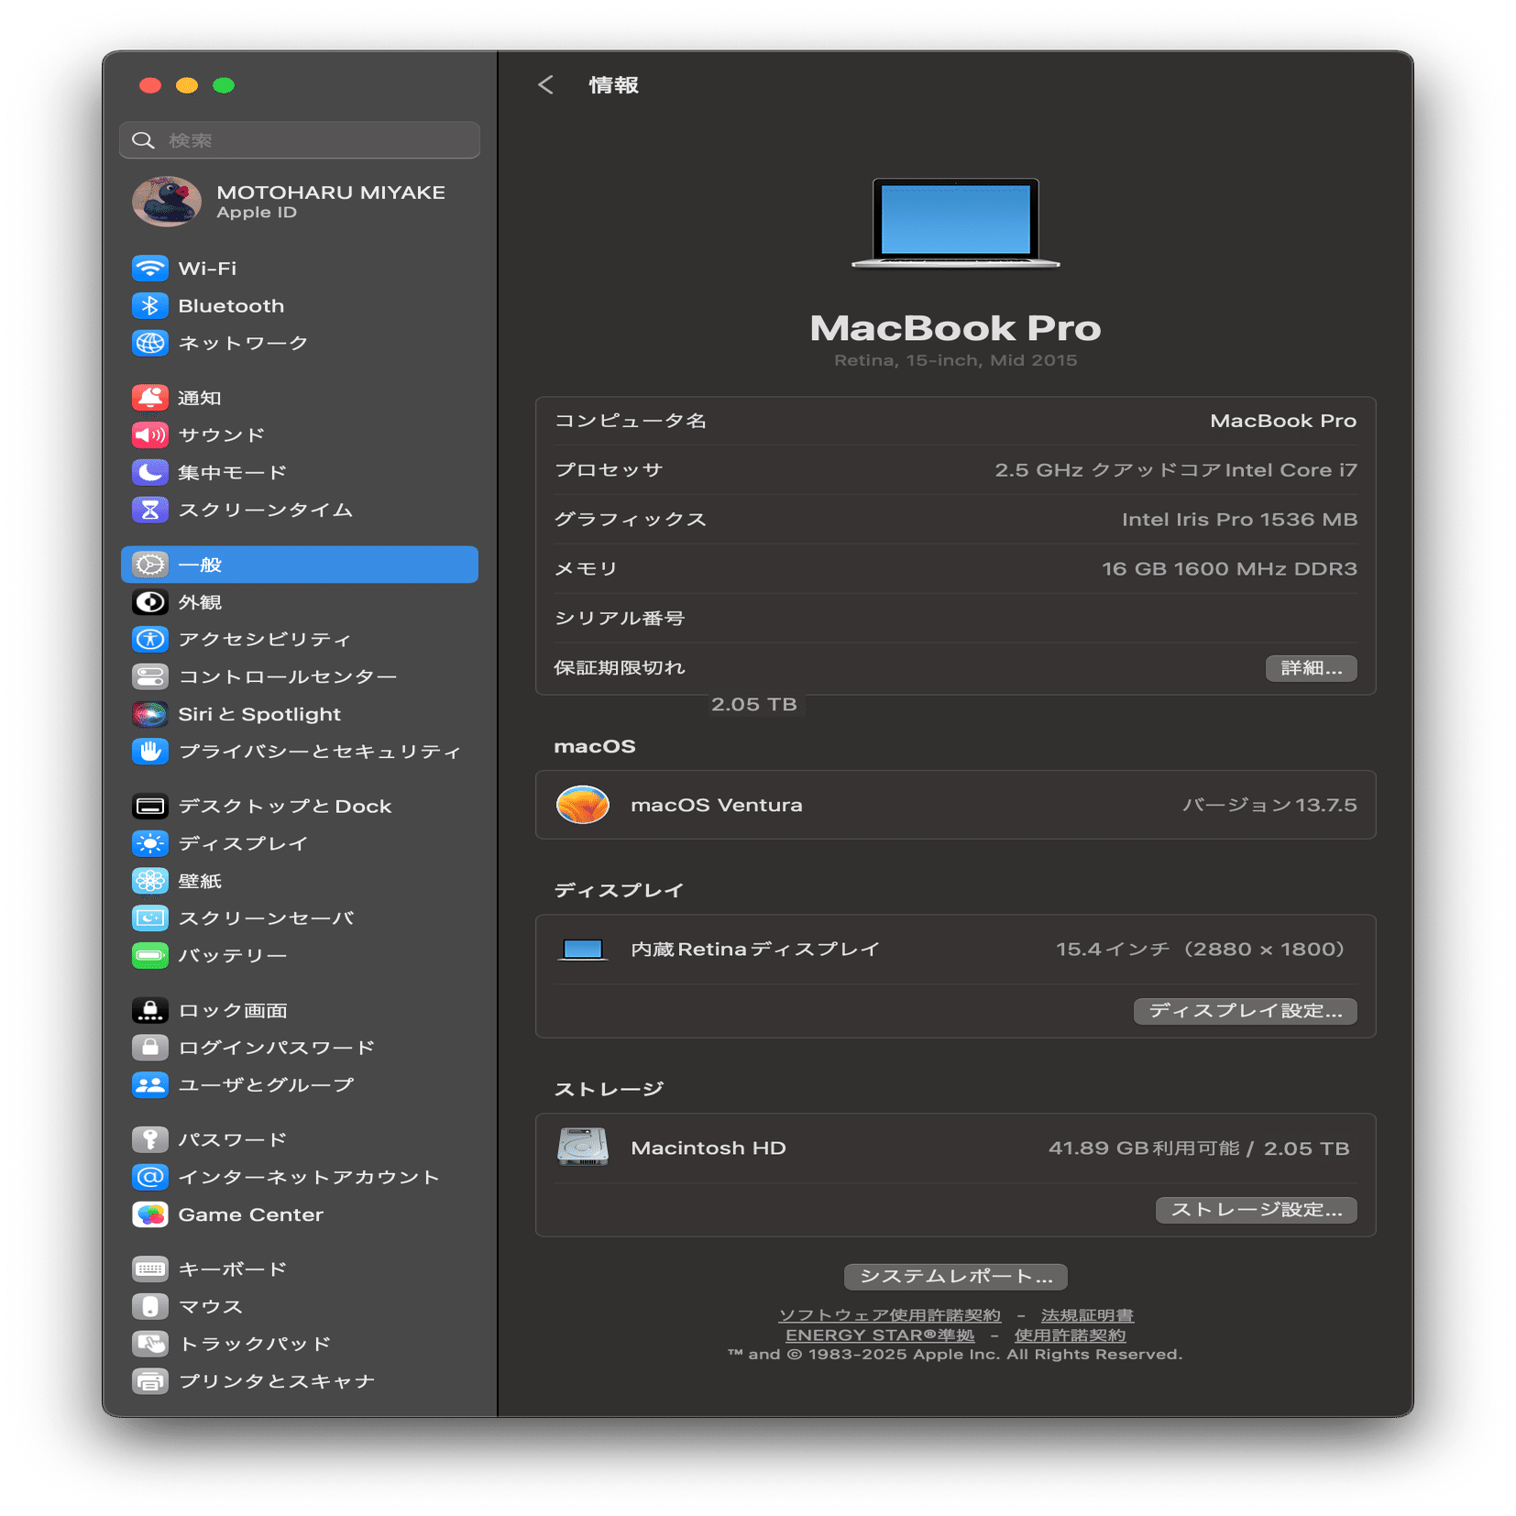This screenshot has width=1516, height=1516.
Task: Click the サウンド speaker icon
Action: pos(150,434)
